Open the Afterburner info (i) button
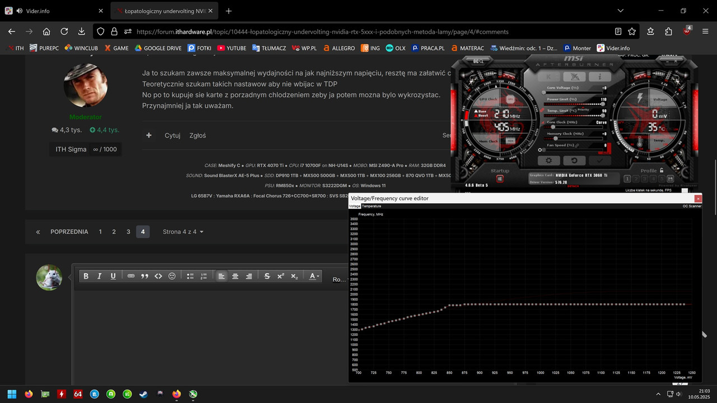This screenshot has height=403, width=717. 600,77
